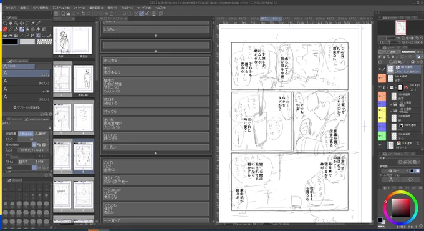Image resolution: width=424 pixels, height=231 pixels.
Task: Toggle visibility of green-tagged トーン layer
Action: point(380,136)
